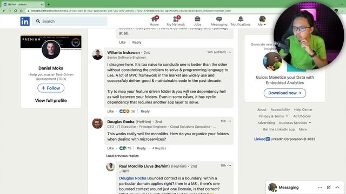The image size is (346, 194).
Task: Open Messaging overlay options menu
Action: point(320,188)
